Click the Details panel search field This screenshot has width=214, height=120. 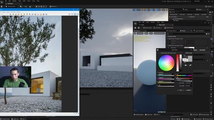(187, 34)
